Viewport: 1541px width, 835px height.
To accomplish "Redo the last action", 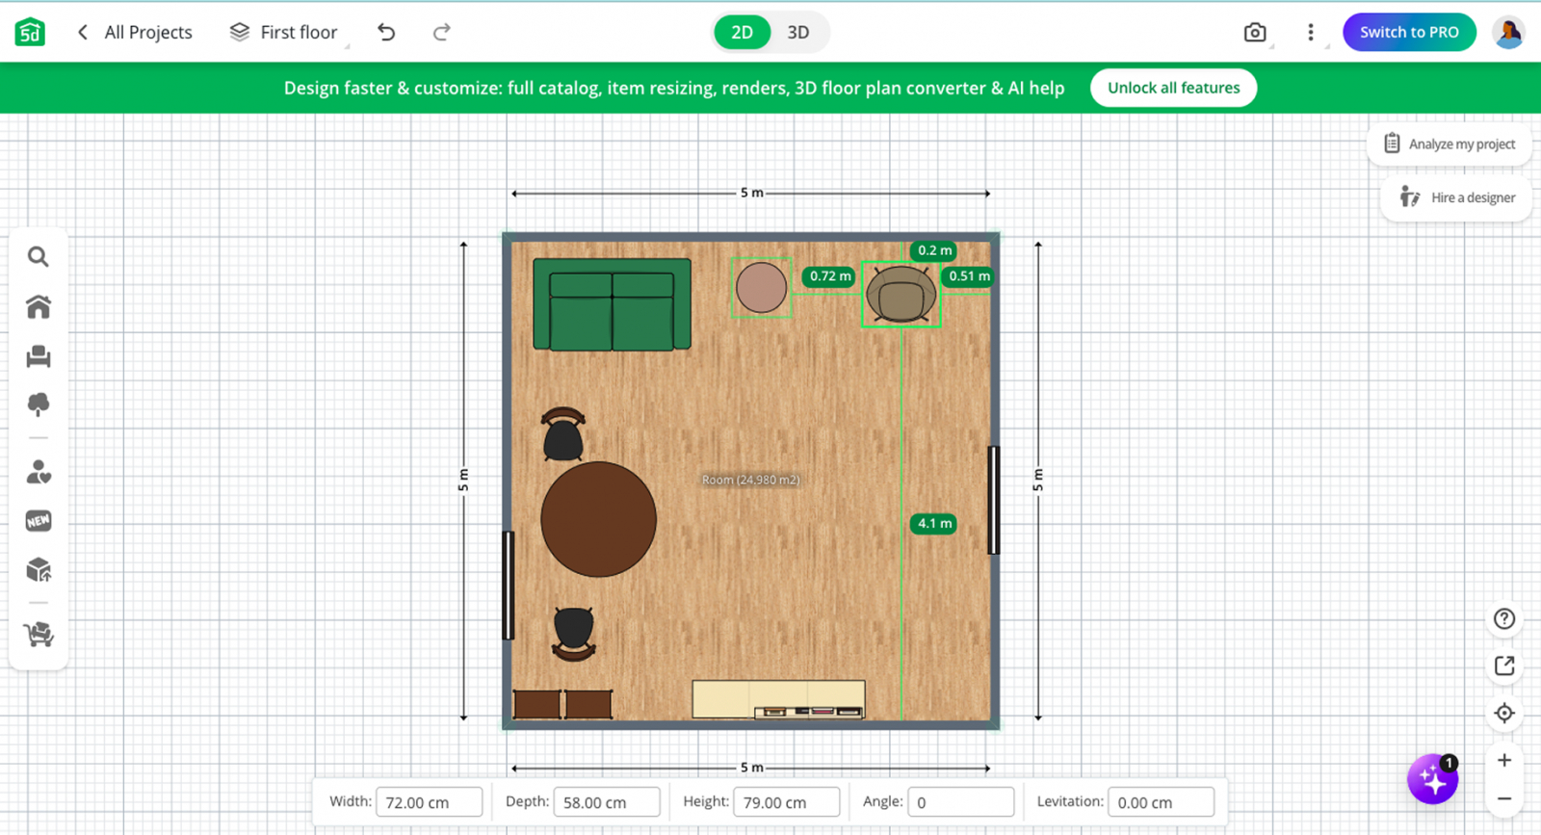I will [x=441, y=33].
